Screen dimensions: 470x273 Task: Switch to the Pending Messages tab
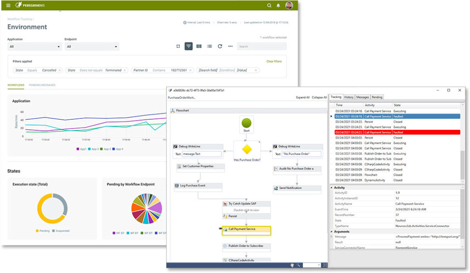[42, 85]
